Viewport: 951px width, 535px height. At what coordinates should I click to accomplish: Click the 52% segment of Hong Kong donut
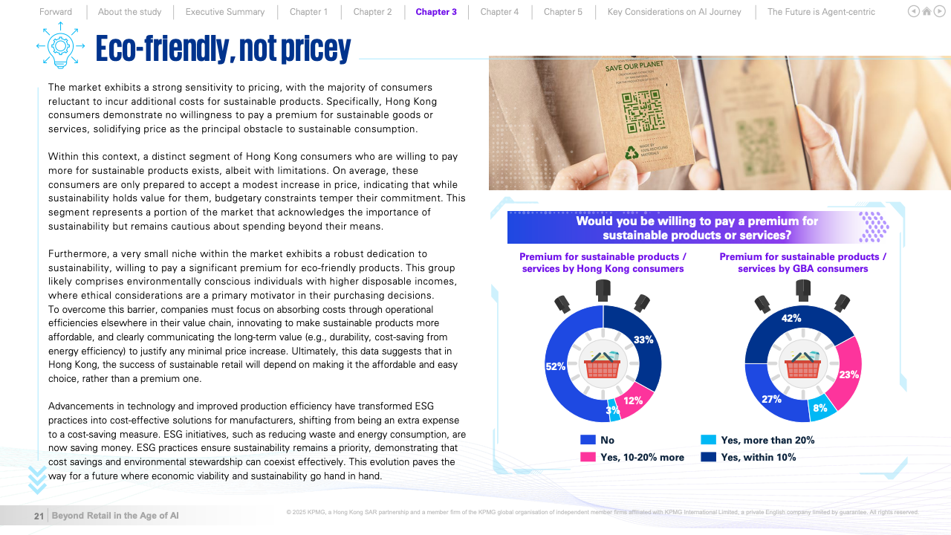point(559,372)
